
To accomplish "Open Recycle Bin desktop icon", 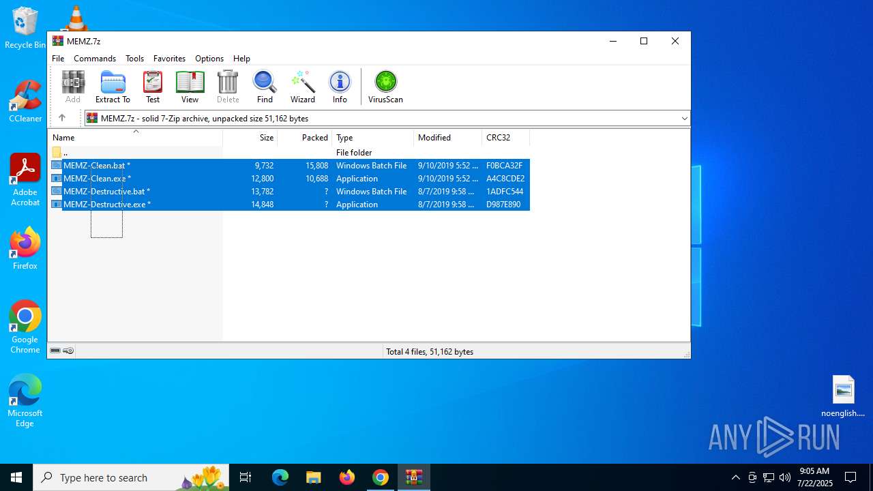I will pos(25,28).
